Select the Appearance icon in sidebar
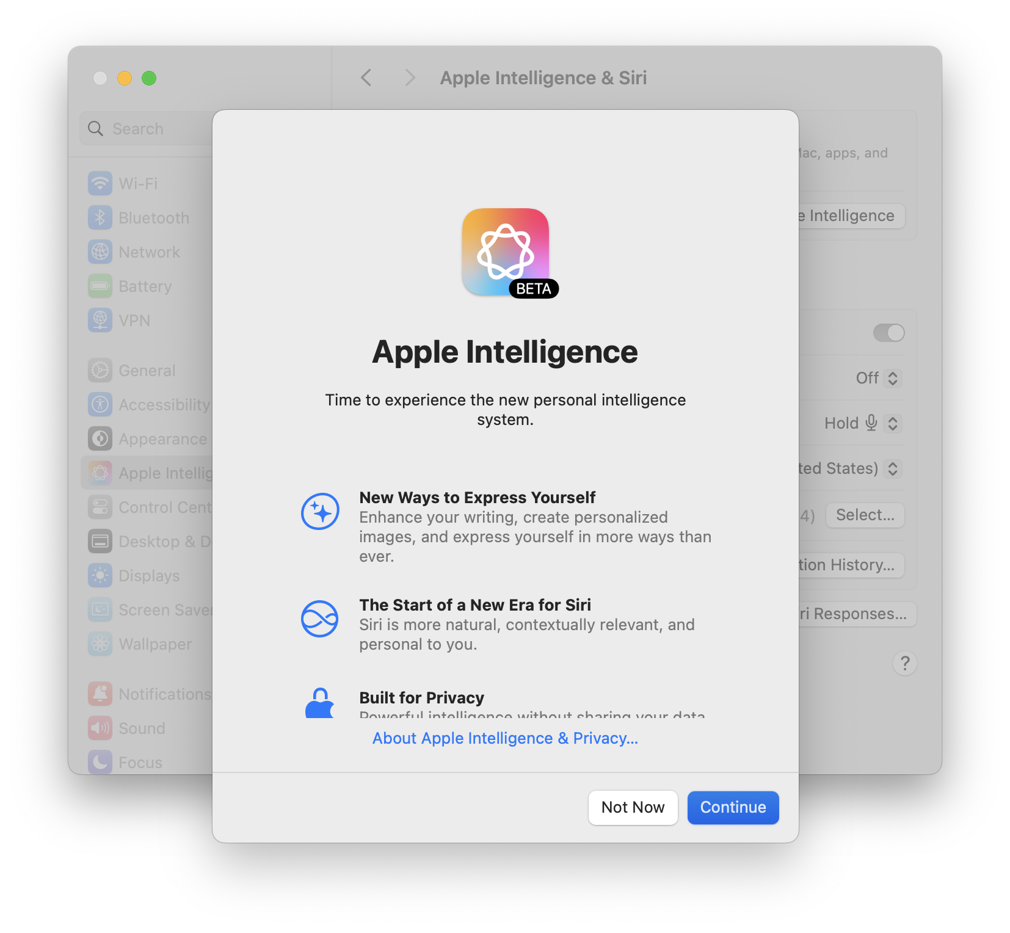This screenshot has width=1010, height=933. (x=100, y=438)
